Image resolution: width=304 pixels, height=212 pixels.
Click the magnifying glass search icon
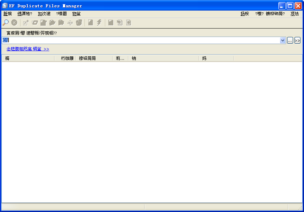tap(6, 23)
